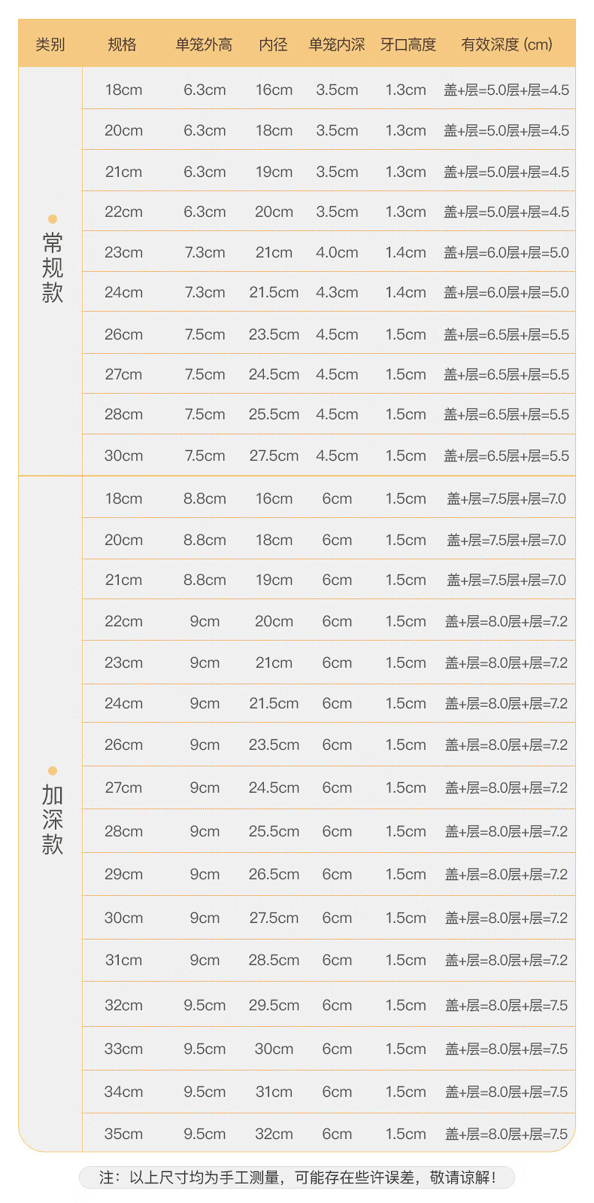Click the 牙口高度 column header
The height and width of the screenshot is (1203, 594).
[x=408, y=44]
